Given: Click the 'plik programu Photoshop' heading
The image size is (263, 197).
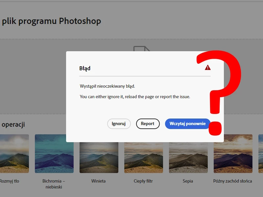Looking at the screenshot, I should [52, 21].
